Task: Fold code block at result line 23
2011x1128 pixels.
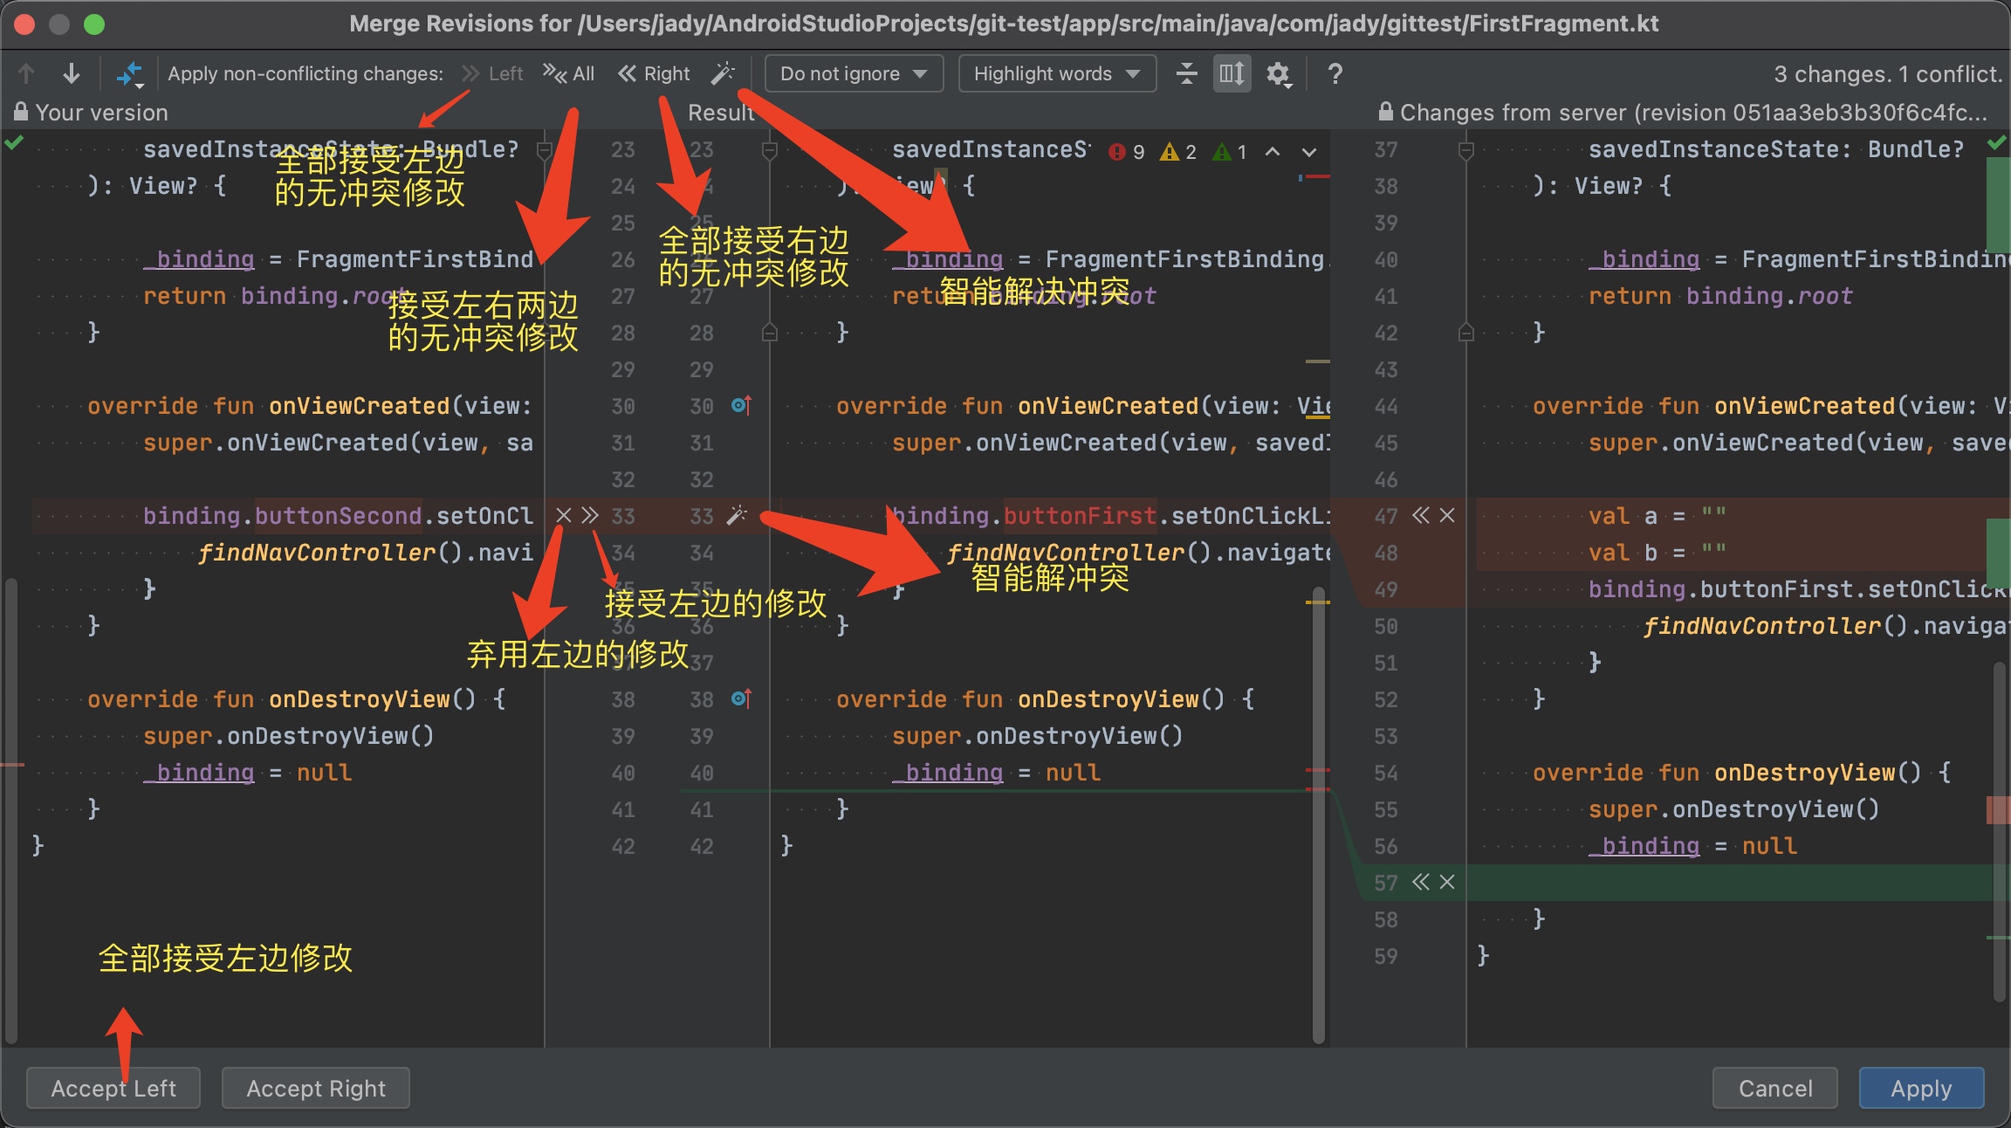Action: tap(769, 150)
